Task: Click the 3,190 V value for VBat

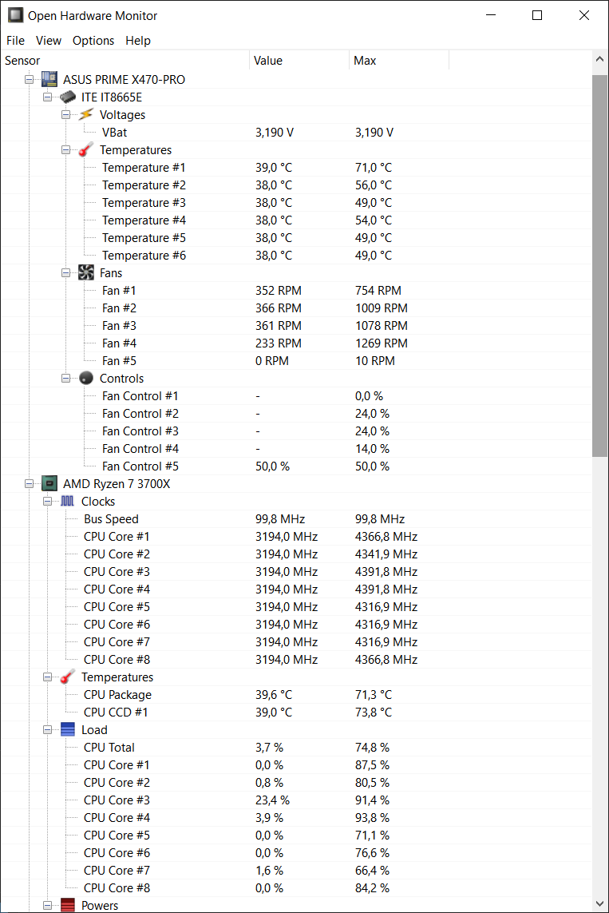Action: pos(275,132)
